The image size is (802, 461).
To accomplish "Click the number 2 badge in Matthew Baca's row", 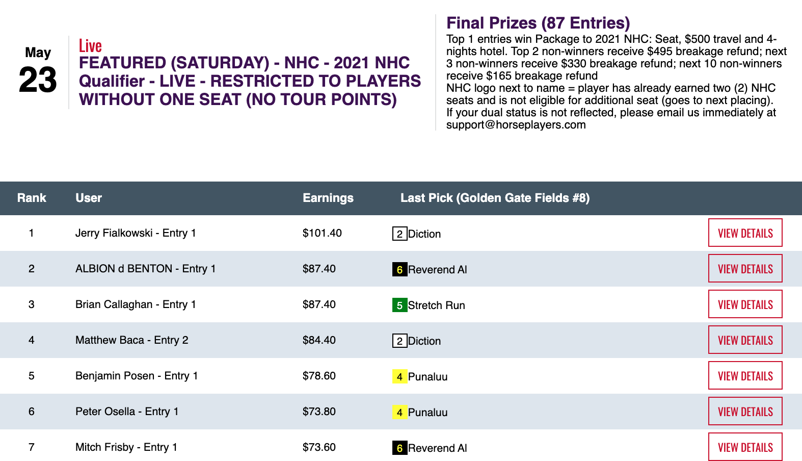I will [399, 341].
